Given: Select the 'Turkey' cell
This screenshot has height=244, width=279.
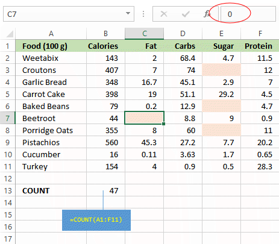Looking at the screenshot, I should (x=51, y=166).
